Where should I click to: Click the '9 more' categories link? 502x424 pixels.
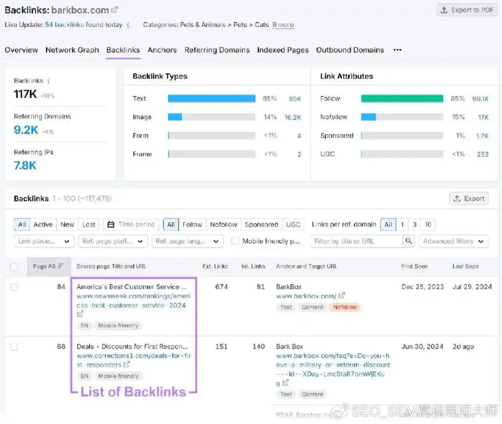(x=283, y=25)
